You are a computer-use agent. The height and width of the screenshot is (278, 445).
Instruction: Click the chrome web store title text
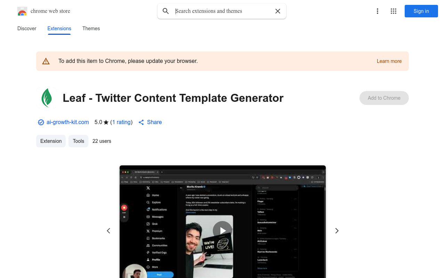coord(50,11)
